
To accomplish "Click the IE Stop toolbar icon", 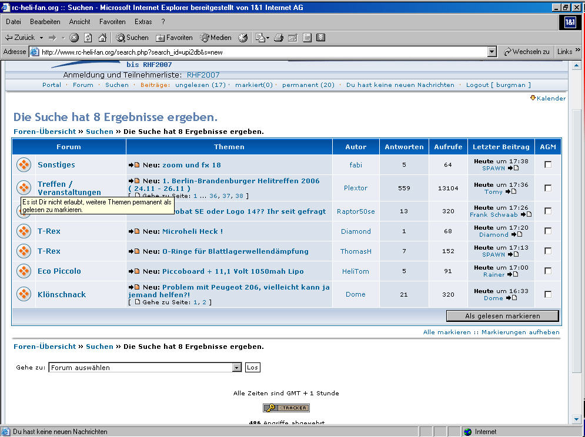I will [x=74, y=37].
